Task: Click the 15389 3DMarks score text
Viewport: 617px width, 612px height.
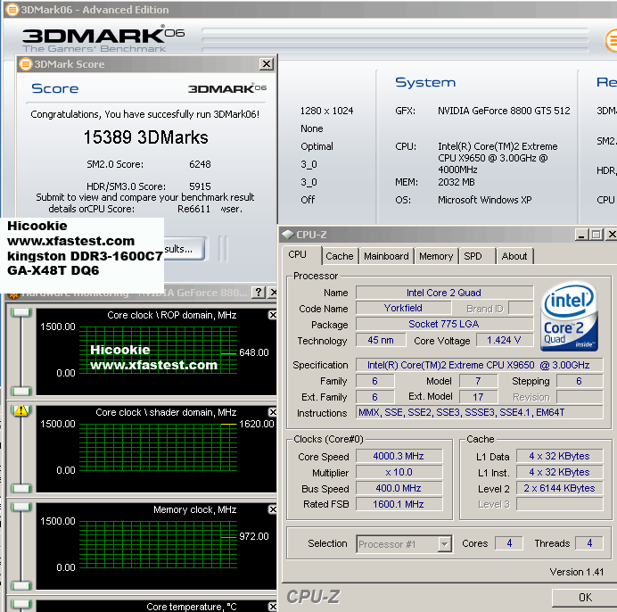Action: (145, 137)
